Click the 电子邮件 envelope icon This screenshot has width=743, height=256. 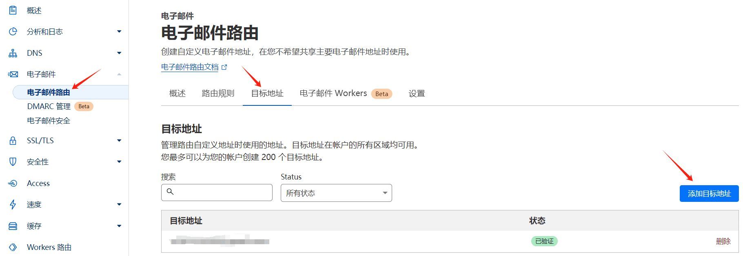pyautogui.click(x=13, y=74)
